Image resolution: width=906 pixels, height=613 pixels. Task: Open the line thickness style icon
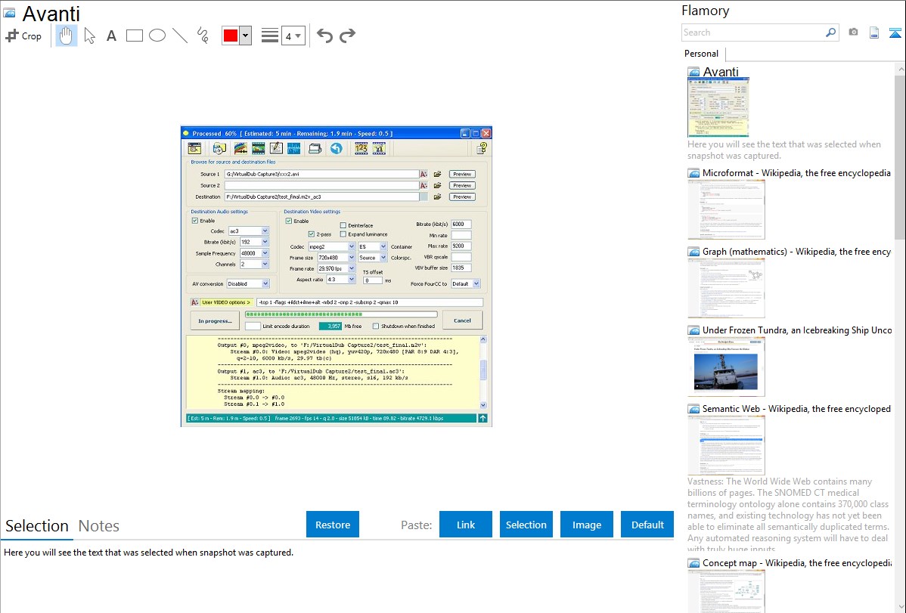269,36
